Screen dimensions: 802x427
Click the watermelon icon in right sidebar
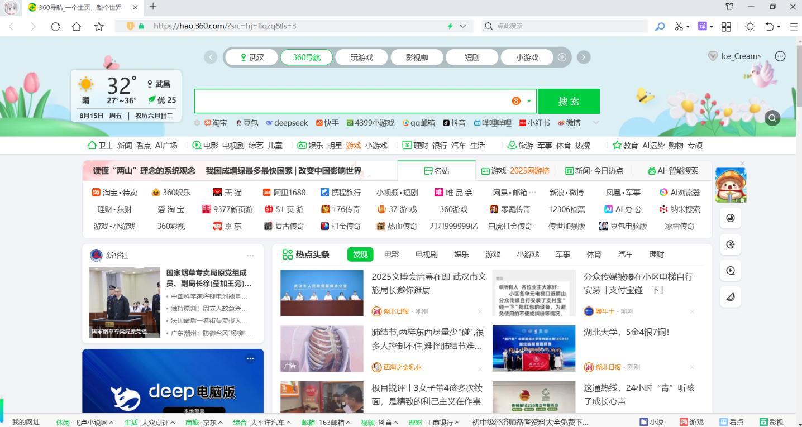click(x=731, y=296)
